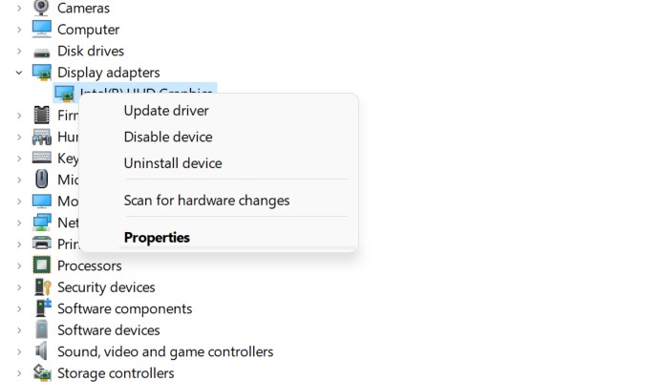Choose Update driver from context menu
The image size is (661, 382).
click(x=166, y=111)
